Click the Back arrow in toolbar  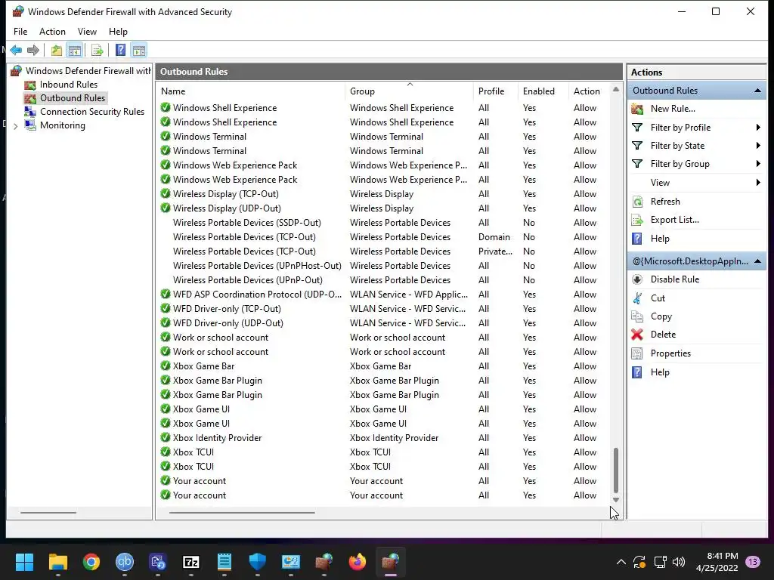pos(16,50)
